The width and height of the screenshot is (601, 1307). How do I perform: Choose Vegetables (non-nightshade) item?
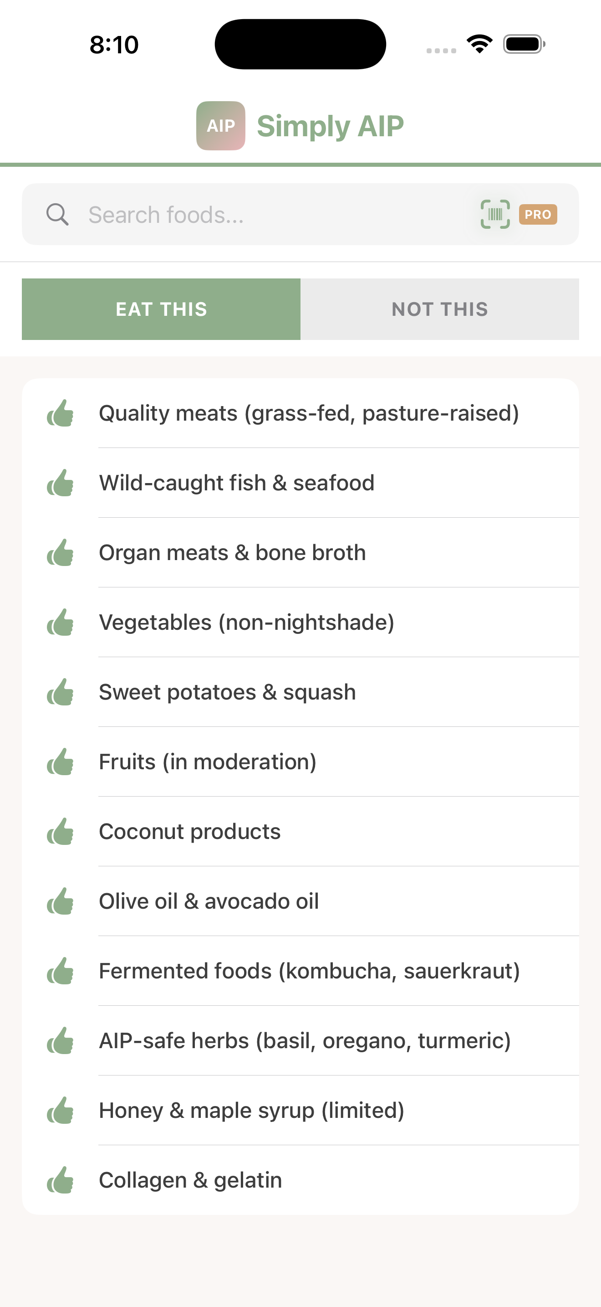(246, 622)
